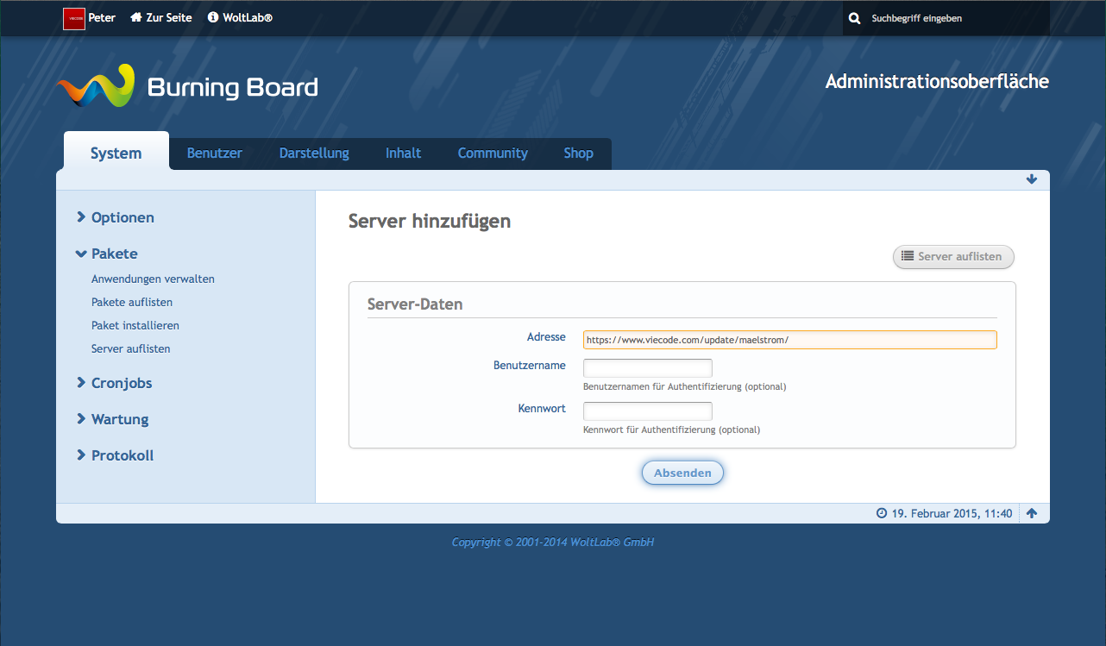Open Paket installieren in sidebar

pyautogui.click(x=135, y=326)
